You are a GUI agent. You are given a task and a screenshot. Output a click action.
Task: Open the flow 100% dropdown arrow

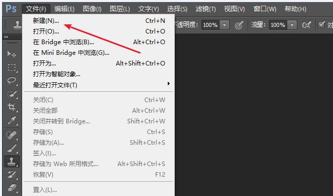[x=292, y=25]
